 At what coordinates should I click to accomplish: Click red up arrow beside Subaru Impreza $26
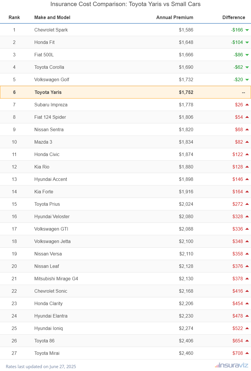pyautogui.click(x=247, y=105)
